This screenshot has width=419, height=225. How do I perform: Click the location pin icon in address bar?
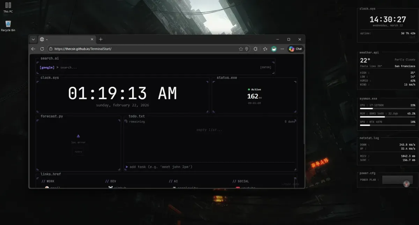[x=247, y=49]
